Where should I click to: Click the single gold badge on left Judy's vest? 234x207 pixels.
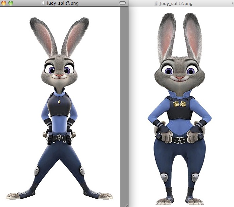[x=59, y=102]
